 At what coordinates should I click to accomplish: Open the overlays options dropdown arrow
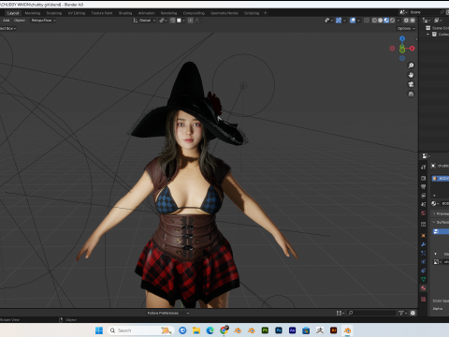[x=358, y=21]
